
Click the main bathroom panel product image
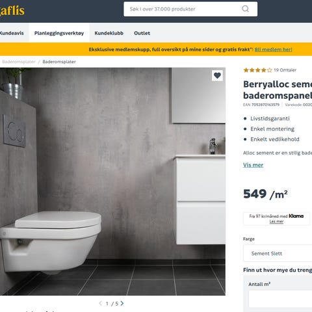pyautogui.click(x=112, y=181)
